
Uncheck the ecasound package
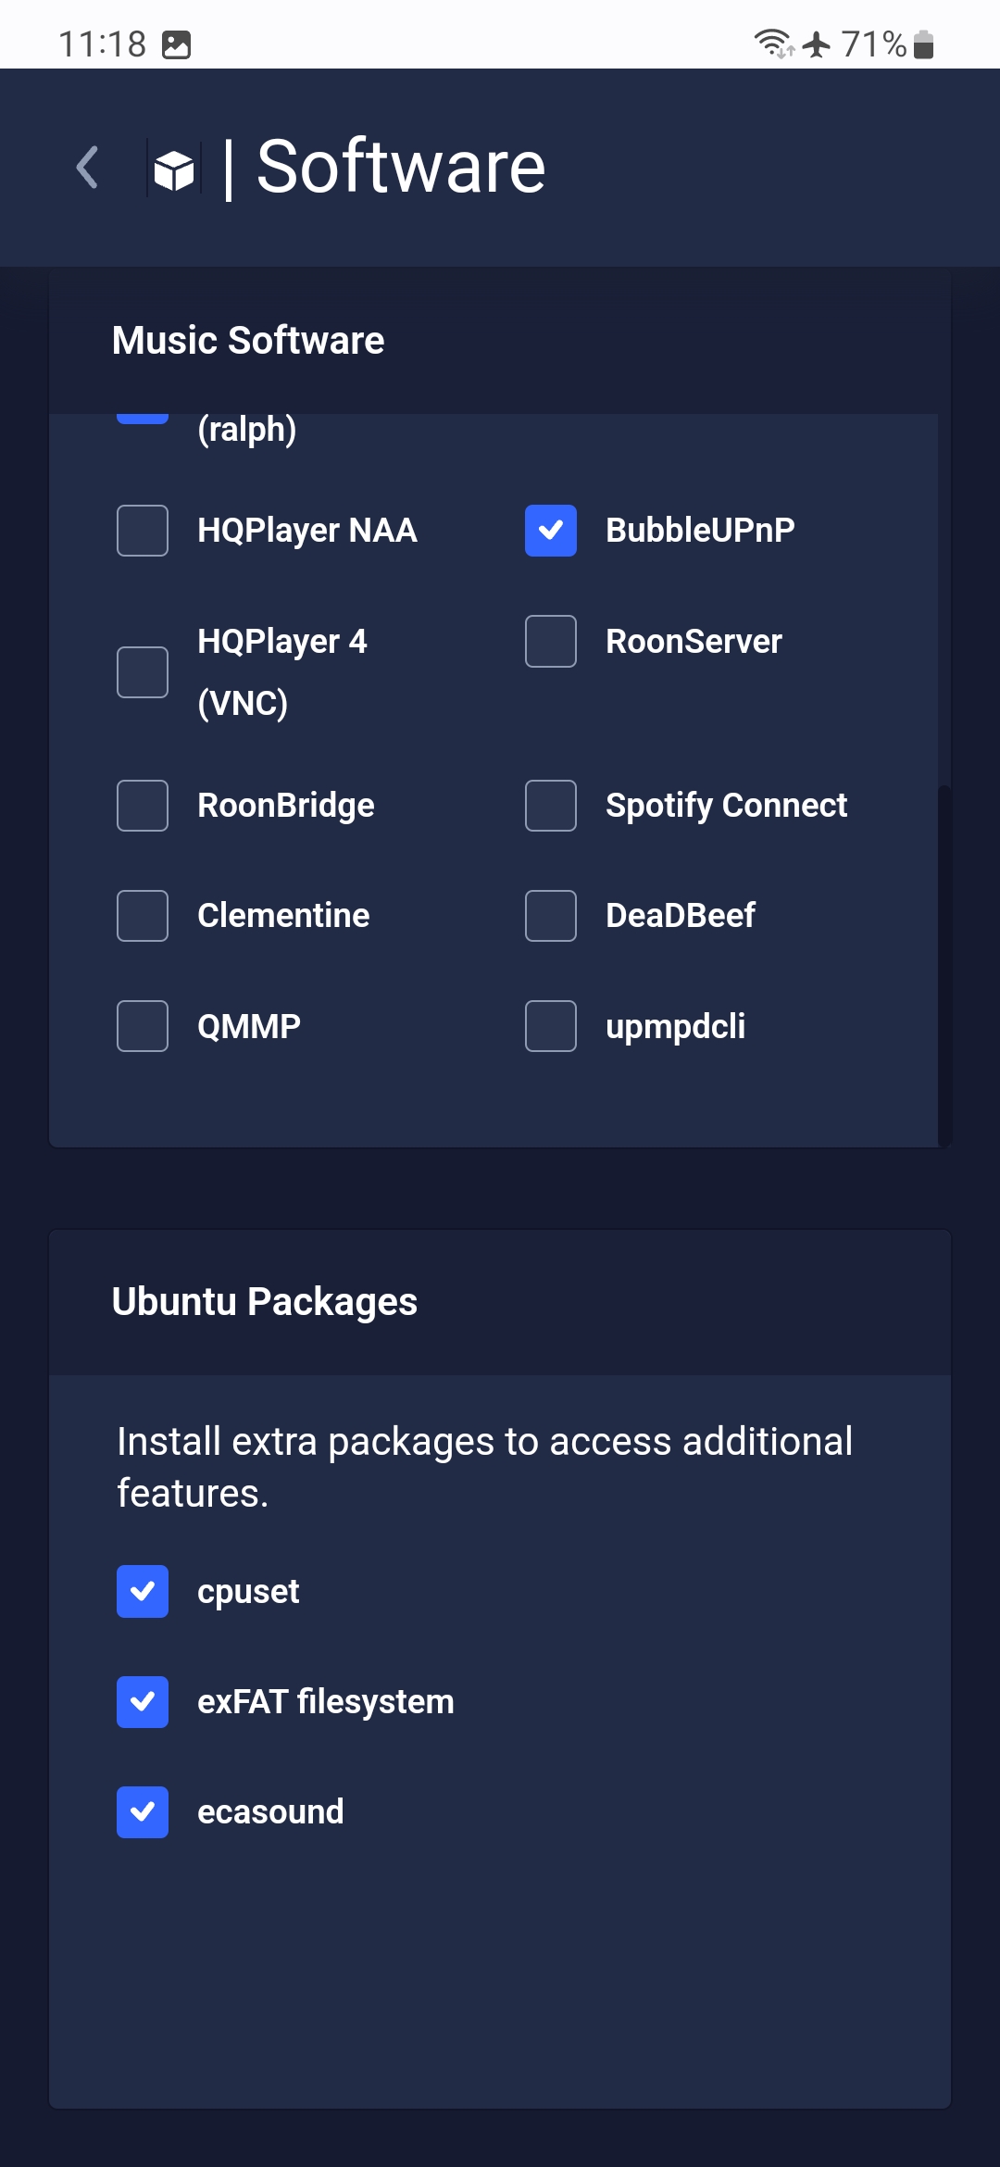click(143, 1812)
